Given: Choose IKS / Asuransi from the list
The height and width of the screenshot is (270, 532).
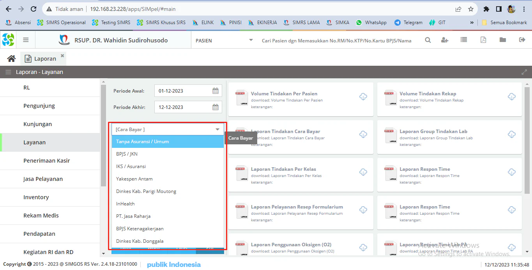Looking at the screenshot, I should [168, 167].
